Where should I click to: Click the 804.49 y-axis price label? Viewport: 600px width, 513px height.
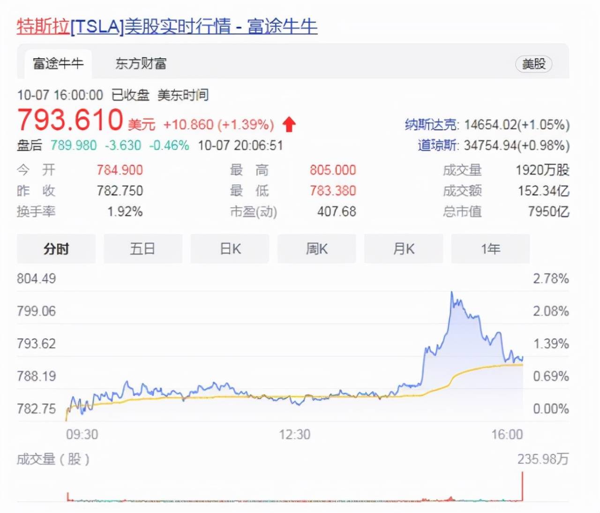37,279
